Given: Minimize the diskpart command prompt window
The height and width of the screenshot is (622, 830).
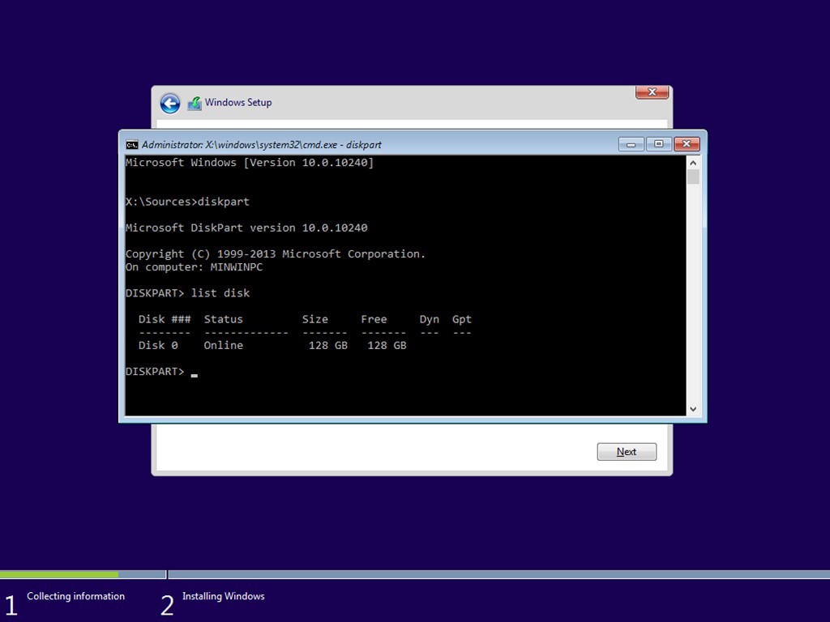Looking at the screenshot, I should click(x=631, y=144).
